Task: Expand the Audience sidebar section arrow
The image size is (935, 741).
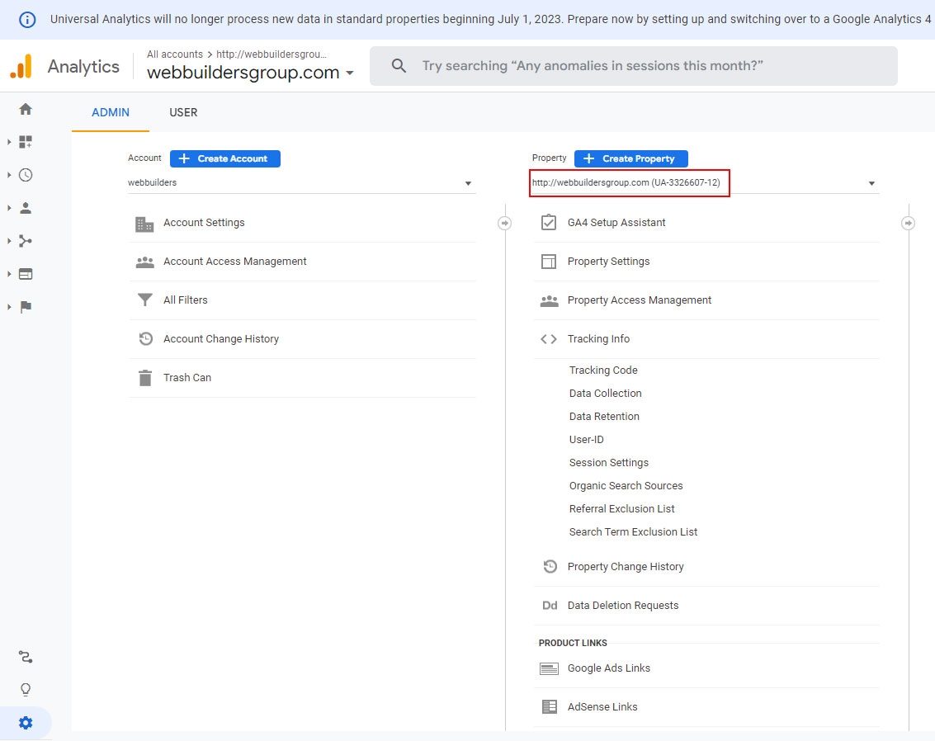Action: (x=9, y=208)
